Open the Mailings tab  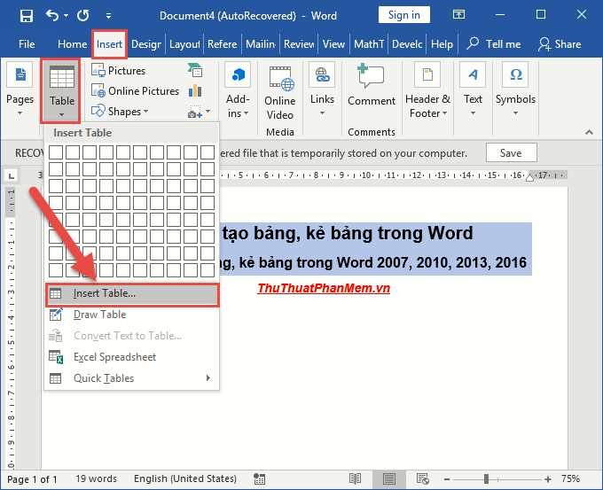[261, 44]
